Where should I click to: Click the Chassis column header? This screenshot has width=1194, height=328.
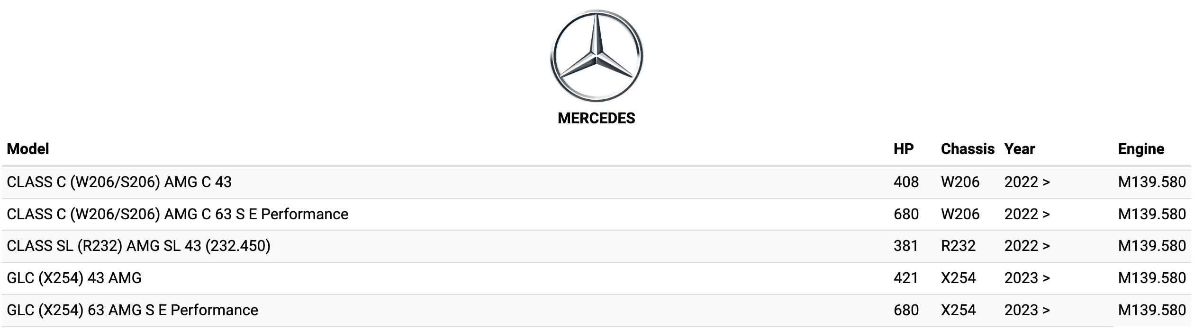point(967,149)
